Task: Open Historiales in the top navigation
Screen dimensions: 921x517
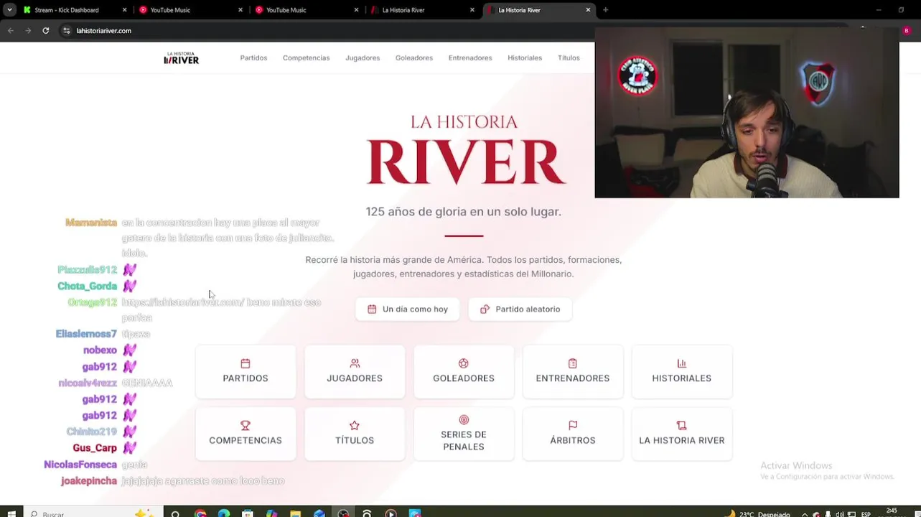Action: [x=525, y=57]
